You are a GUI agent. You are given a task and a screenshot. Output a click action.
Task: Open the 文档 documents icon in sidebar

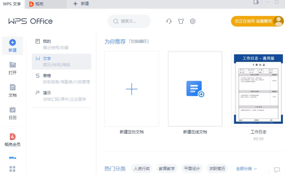point(13,87)
